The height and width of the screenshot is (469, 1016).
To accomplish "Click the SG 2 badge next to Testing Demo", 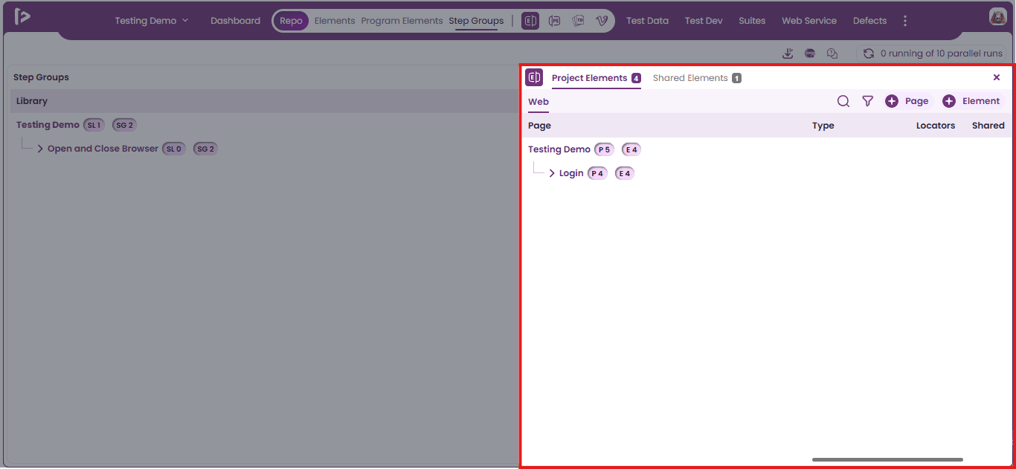I will [x=124, y=125].
